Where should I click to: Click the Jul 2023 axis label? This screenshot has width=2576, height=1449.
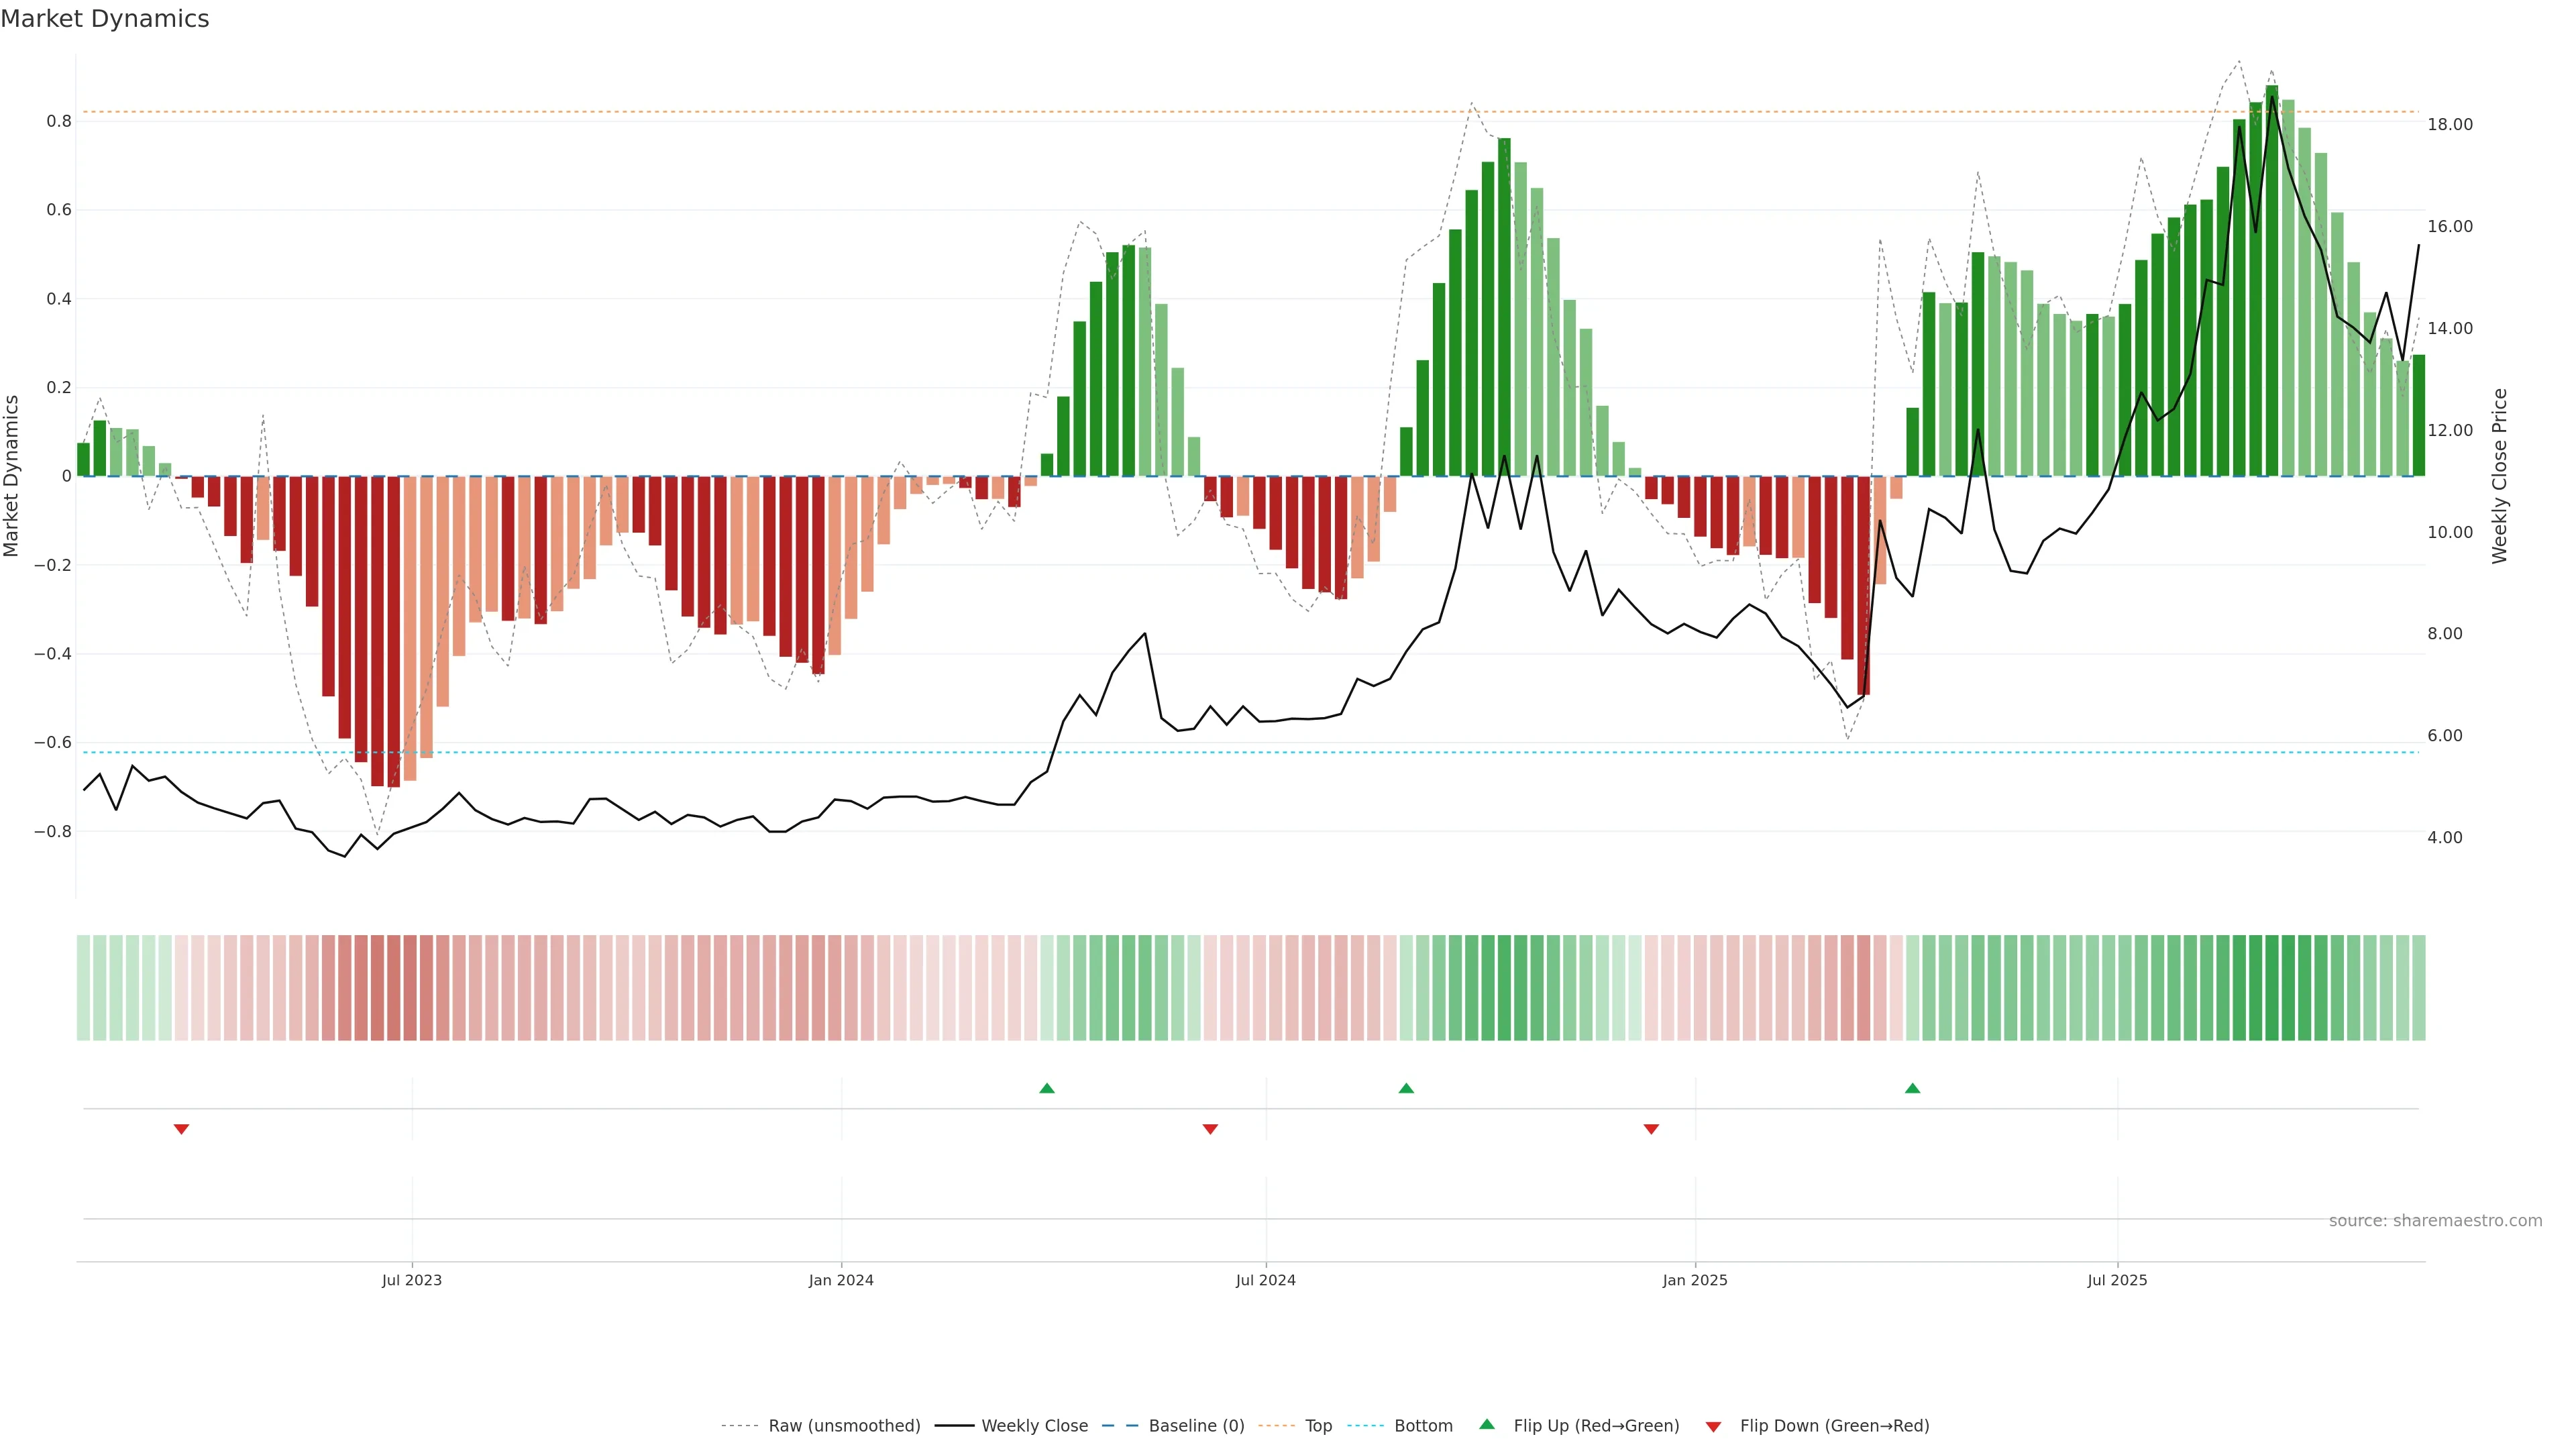pyautogui.click(x=411, y=1280)
